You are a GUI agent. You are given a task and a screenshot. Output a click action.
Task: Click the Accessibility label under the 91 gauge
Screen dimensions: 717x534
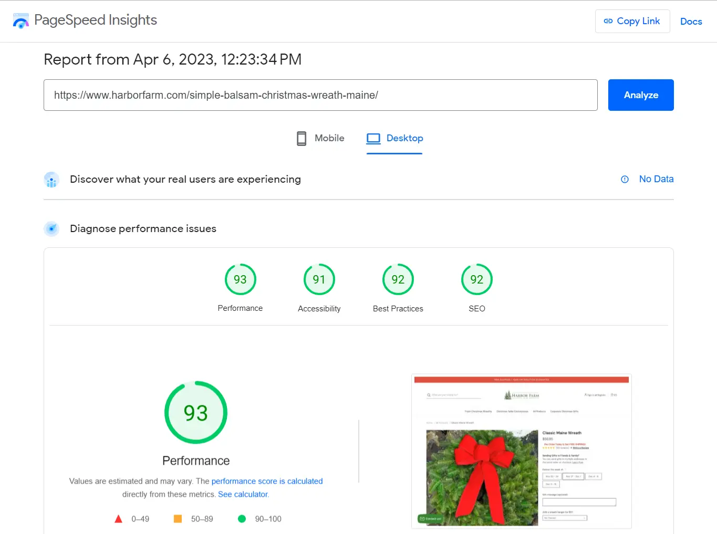[319, 309]
